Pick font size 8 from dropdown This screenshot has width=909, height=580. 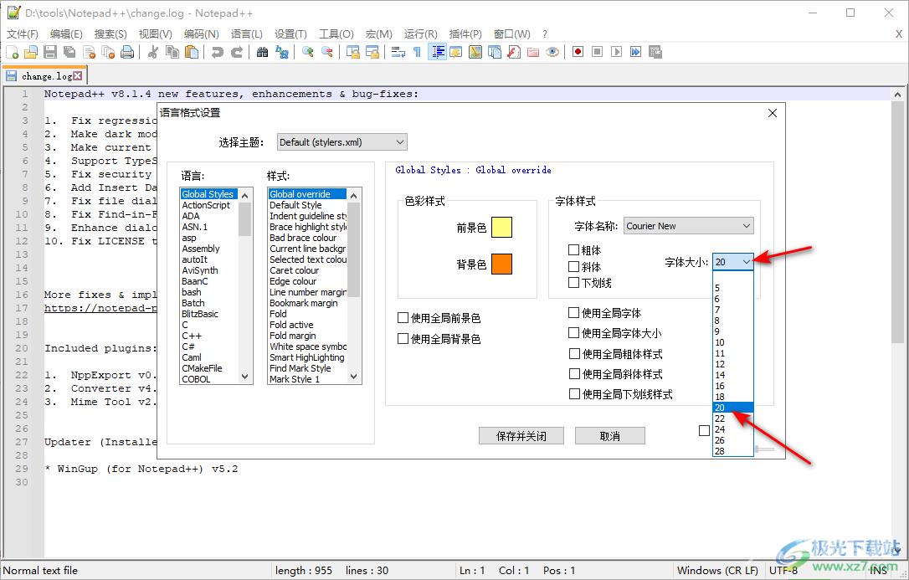pyautogui.click(x=732, y=321)
